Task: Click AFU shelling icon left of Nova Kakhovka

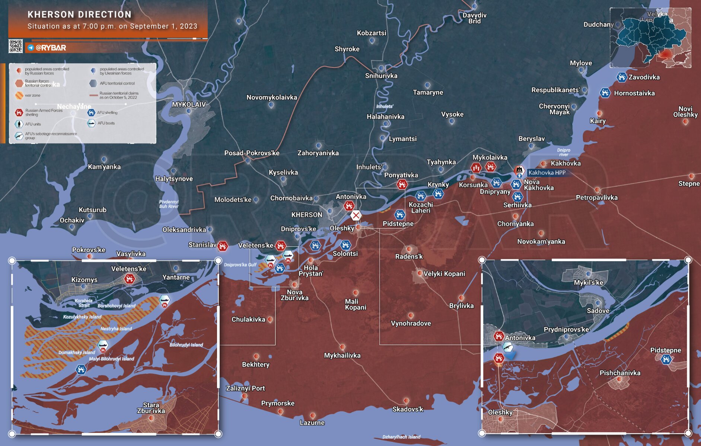Action: pos(516,184)
